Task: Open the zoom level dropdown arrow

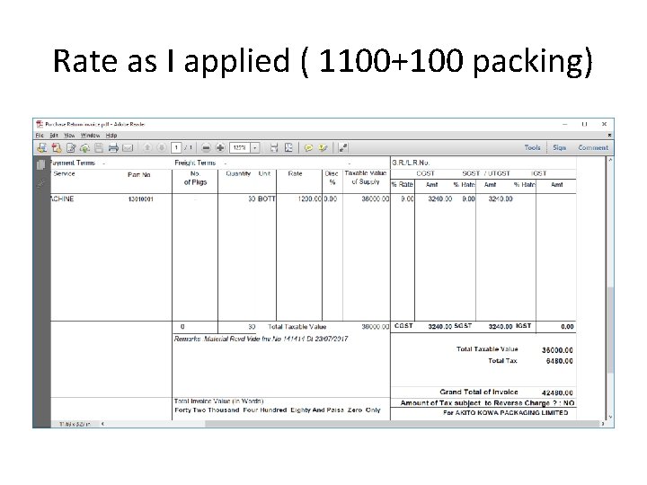Action: (x=255, y=147)
